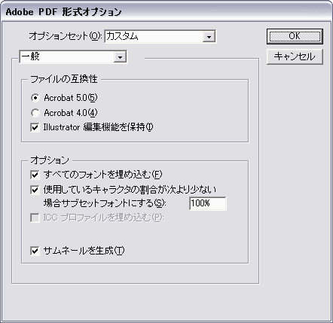
Task: Disable the 使用しているキャラクタの割合 subset checkbox
Action: [35, 190]
